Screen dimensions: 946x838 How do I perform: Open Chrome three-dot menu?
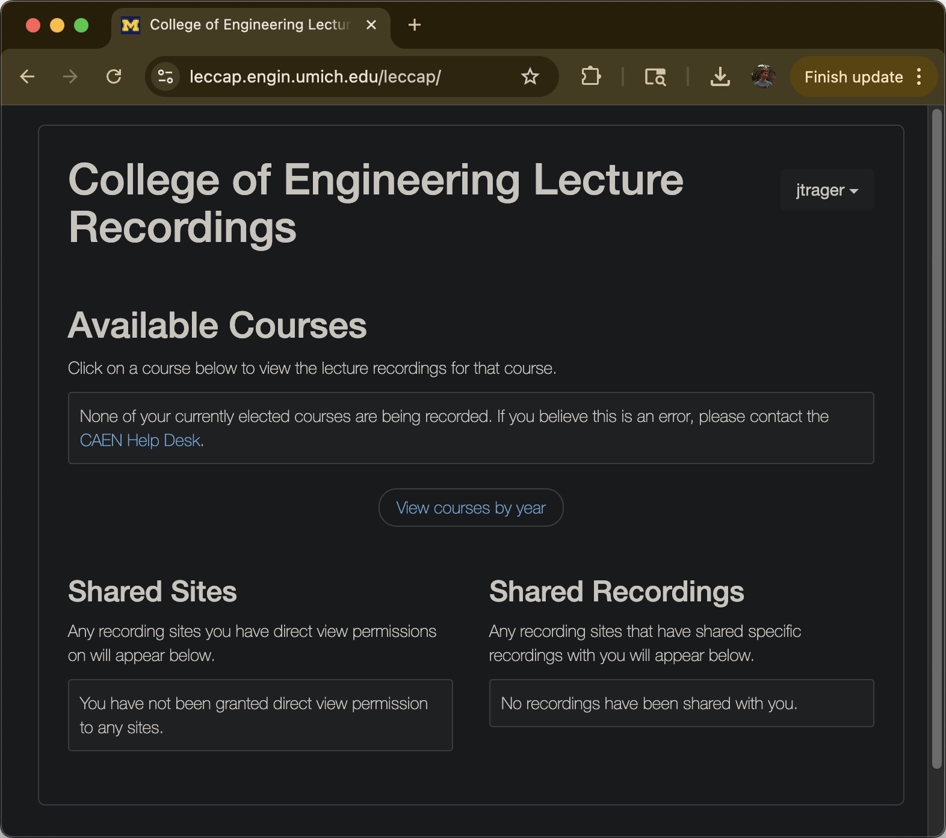click(x=919, y=76)
